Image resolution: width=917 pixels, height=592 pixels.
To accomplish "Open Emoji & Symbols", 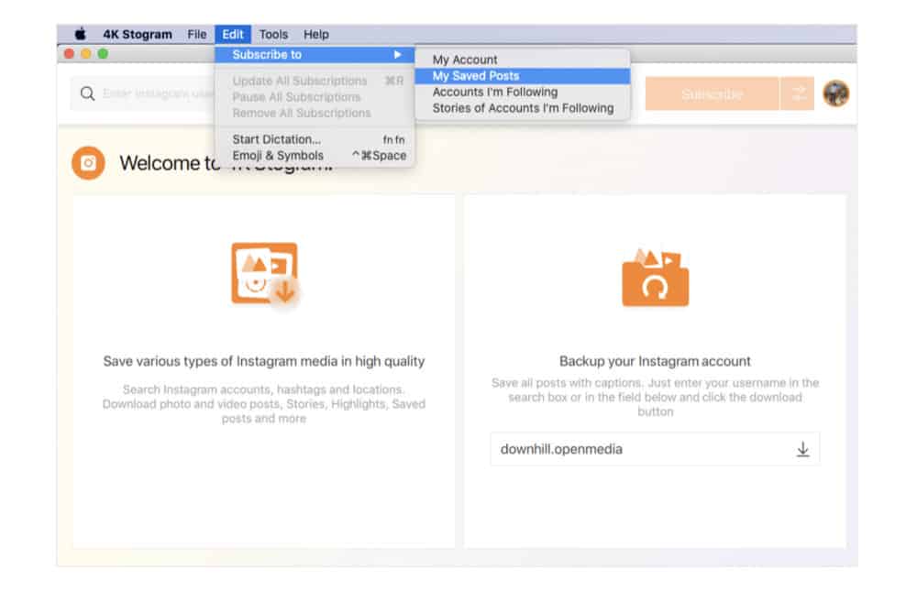I will point(315,156).
